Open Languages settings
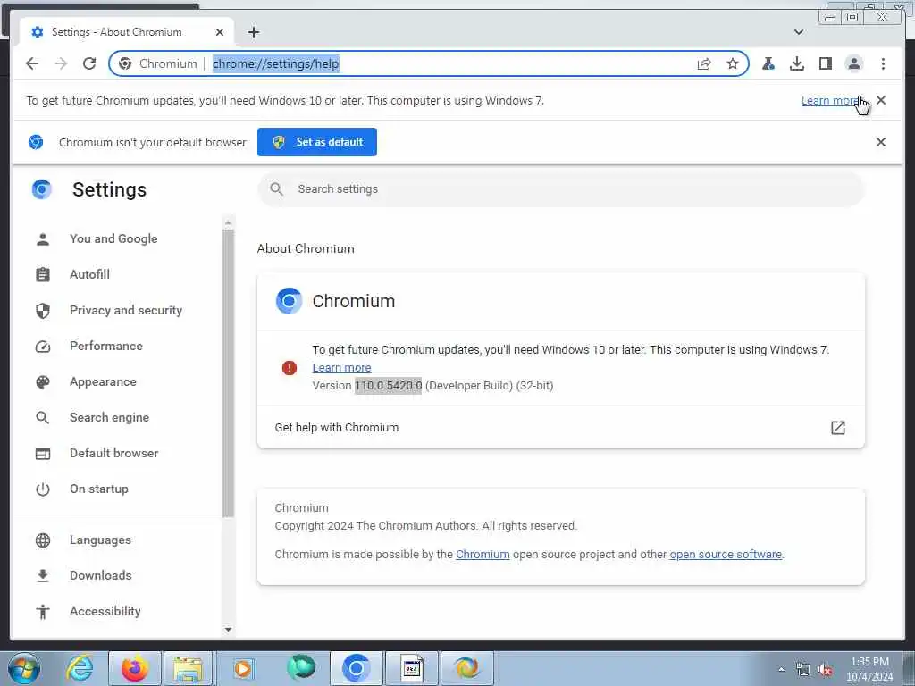Image resolution: width=915 pixels, height=686 pixels. pyautogui.click(x=100, y=540)
